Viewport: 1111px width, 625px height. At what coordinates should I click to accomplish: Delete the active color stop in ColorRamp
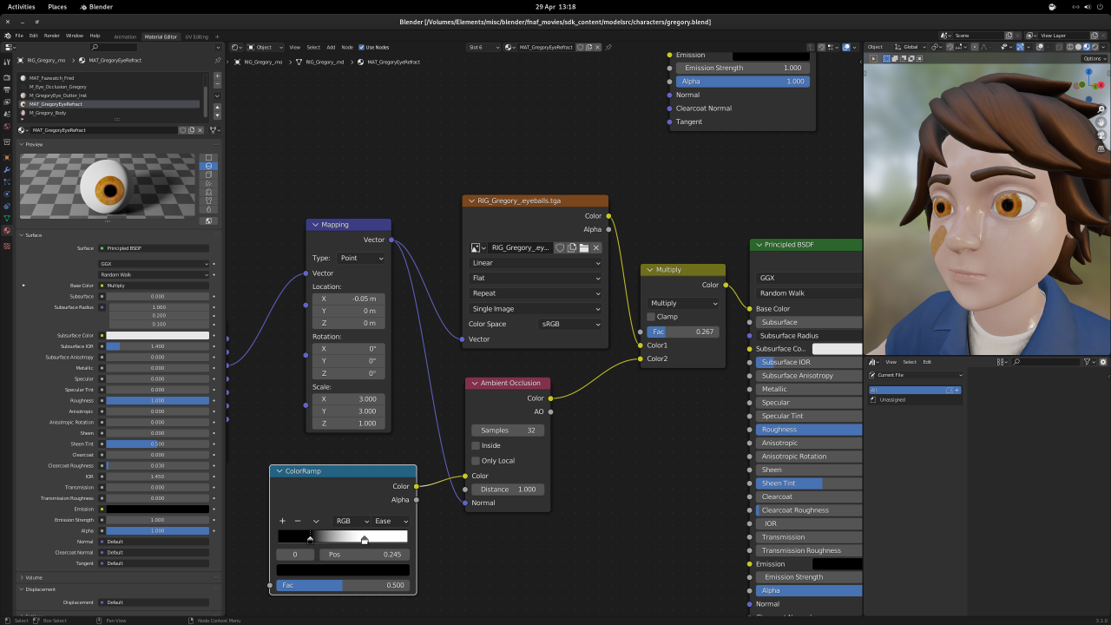(298, 521)
